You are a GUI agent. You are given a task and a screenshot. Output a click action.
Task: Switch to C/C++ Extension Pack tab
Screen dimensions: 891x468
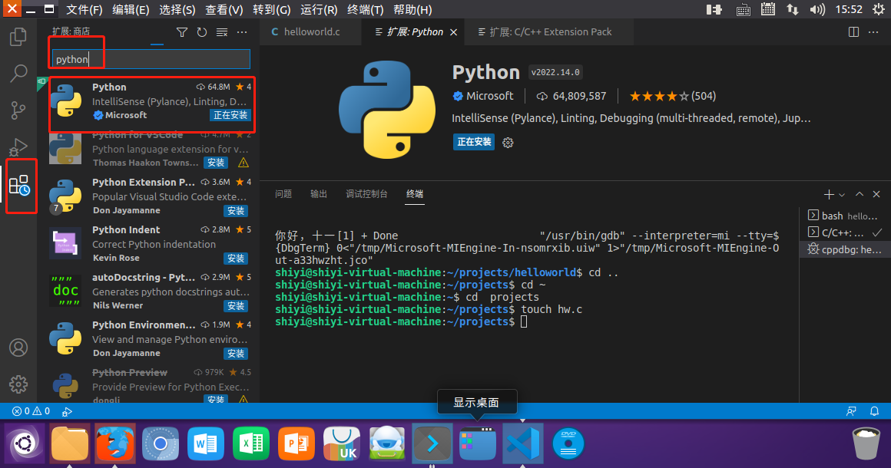[x=549, y=32]
